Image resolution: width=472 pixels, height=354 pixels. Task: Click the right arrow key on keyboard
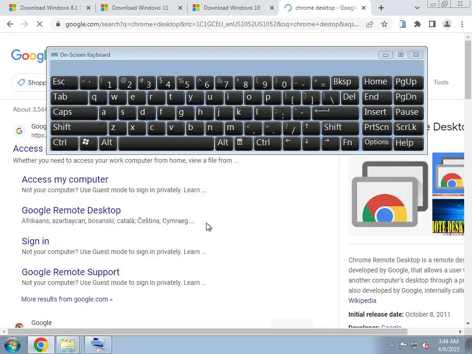click(330, 143)
